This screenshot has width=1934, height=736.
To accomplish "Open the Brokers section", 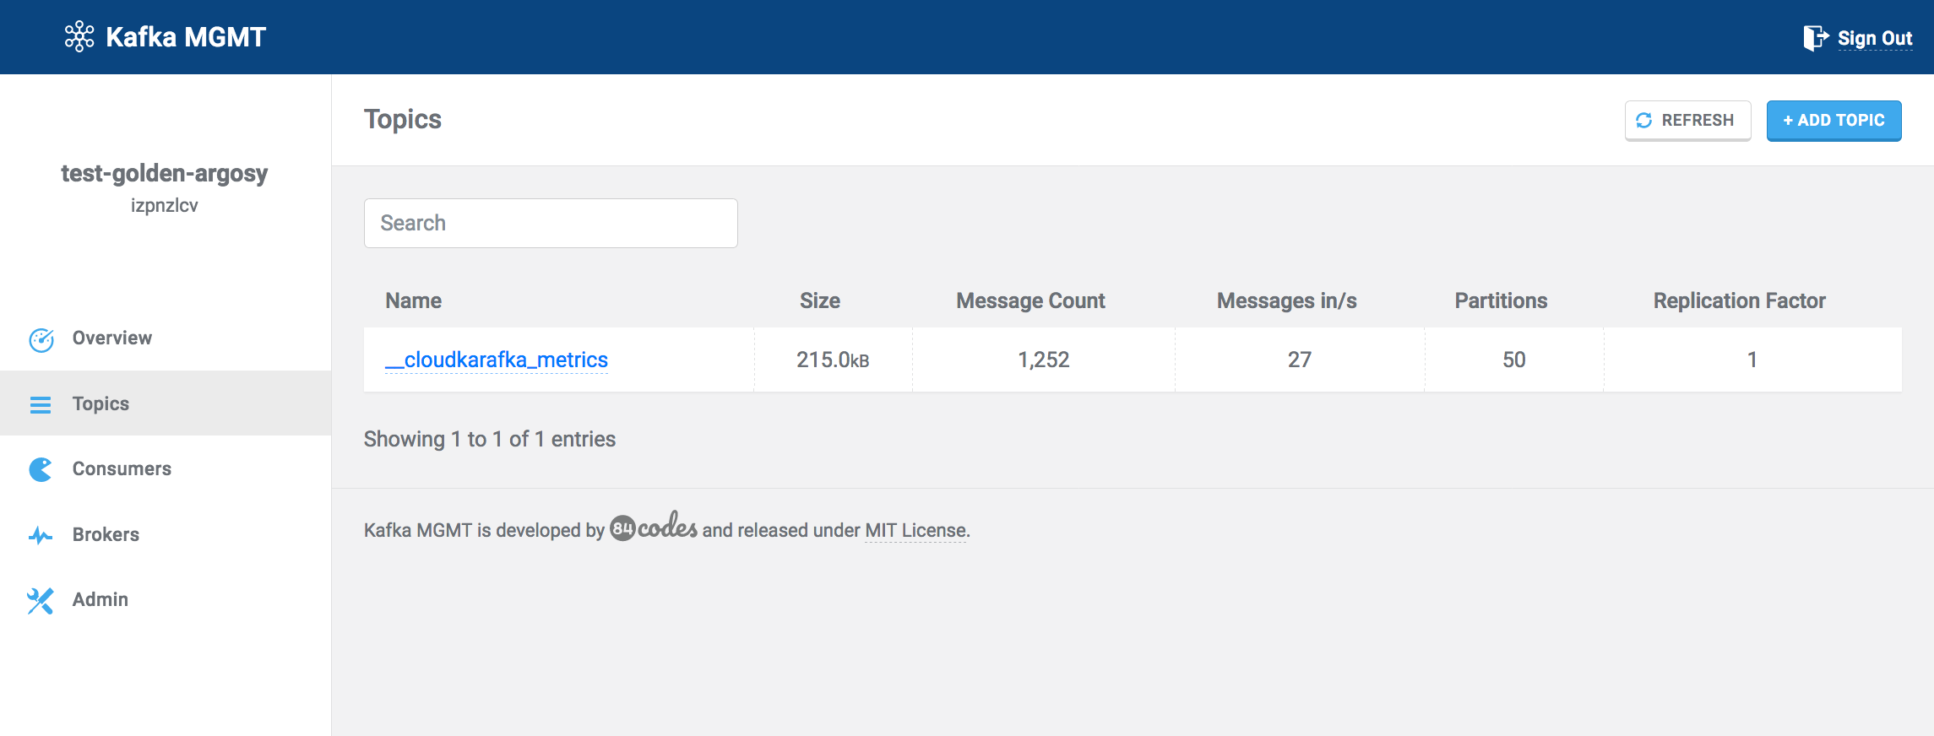I will (166, 534).
